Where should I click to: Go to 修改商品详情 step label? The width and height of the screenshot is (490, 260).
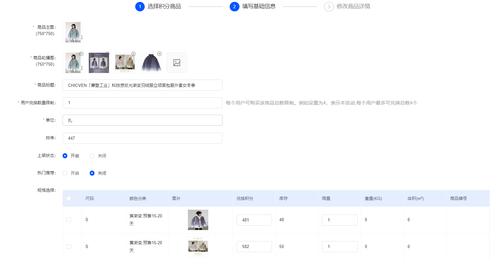353,6
